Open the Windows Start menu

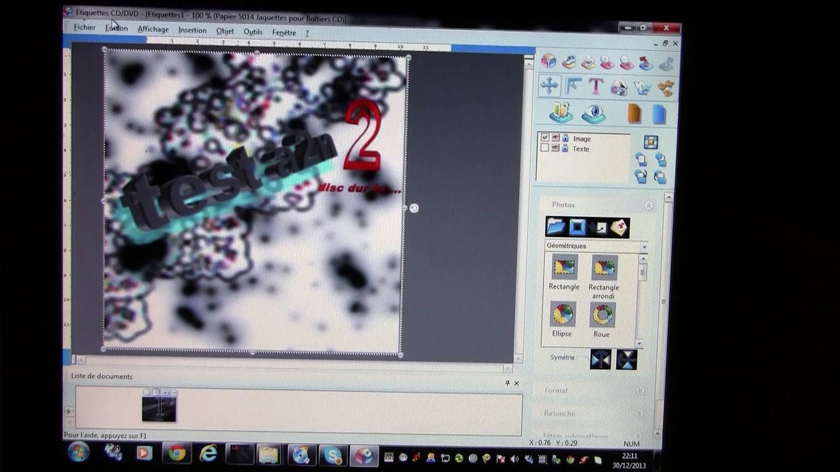tap(79, 452)
